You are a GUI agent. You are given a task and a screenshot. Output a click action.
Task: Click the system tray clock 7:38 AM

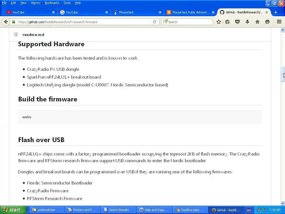point(275,210)
